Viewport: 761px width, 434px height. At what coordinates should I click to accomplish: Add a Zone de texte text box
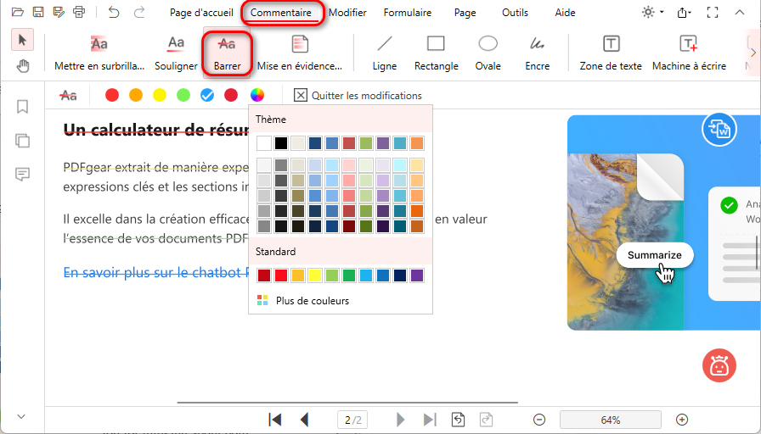(x=611, y=53)
